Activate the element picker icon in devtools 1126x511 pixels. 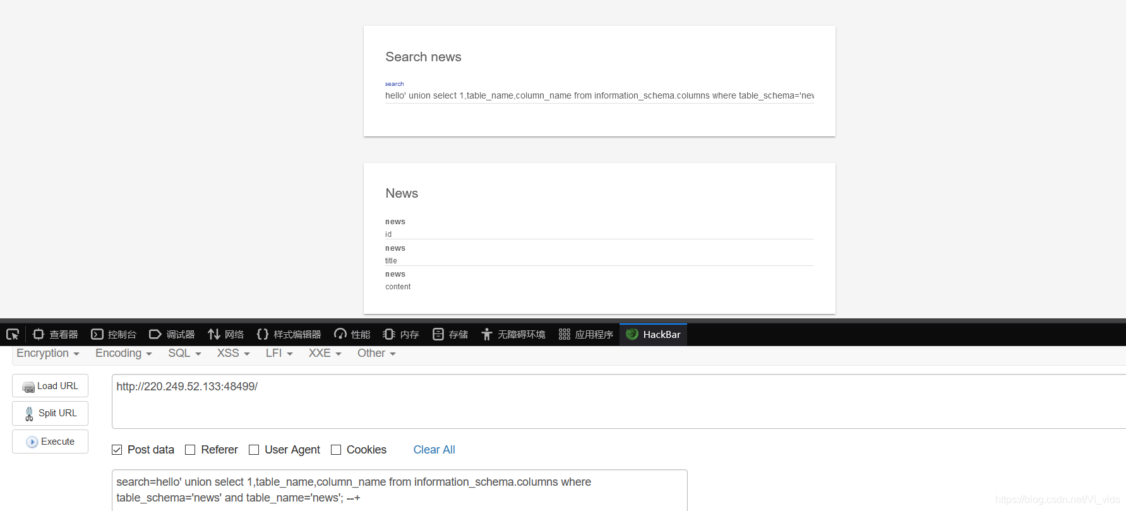tap(13, 334)
